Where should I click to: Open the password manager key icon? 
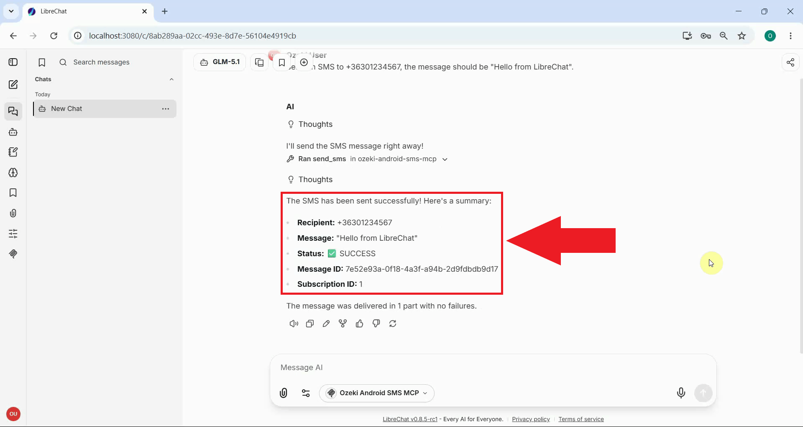[706, 36]
